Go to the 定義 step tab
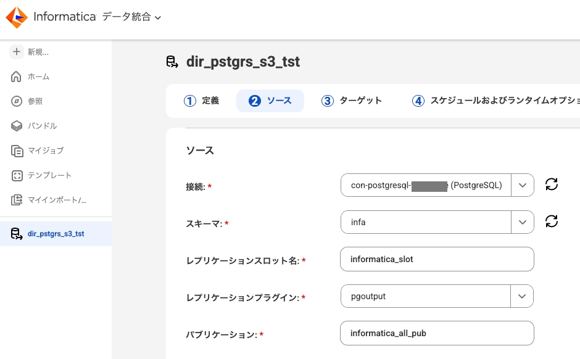 [202, 101]
